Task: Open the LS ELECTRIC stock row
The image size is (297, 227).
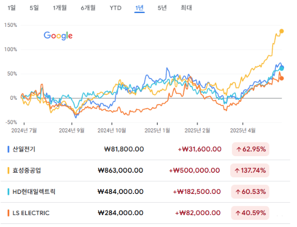Action: 145,213
